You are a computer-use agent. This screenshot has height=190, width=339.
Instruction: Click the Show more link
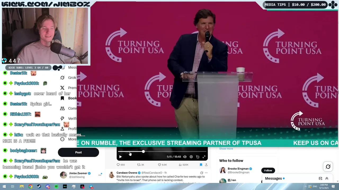pos(226,149)
